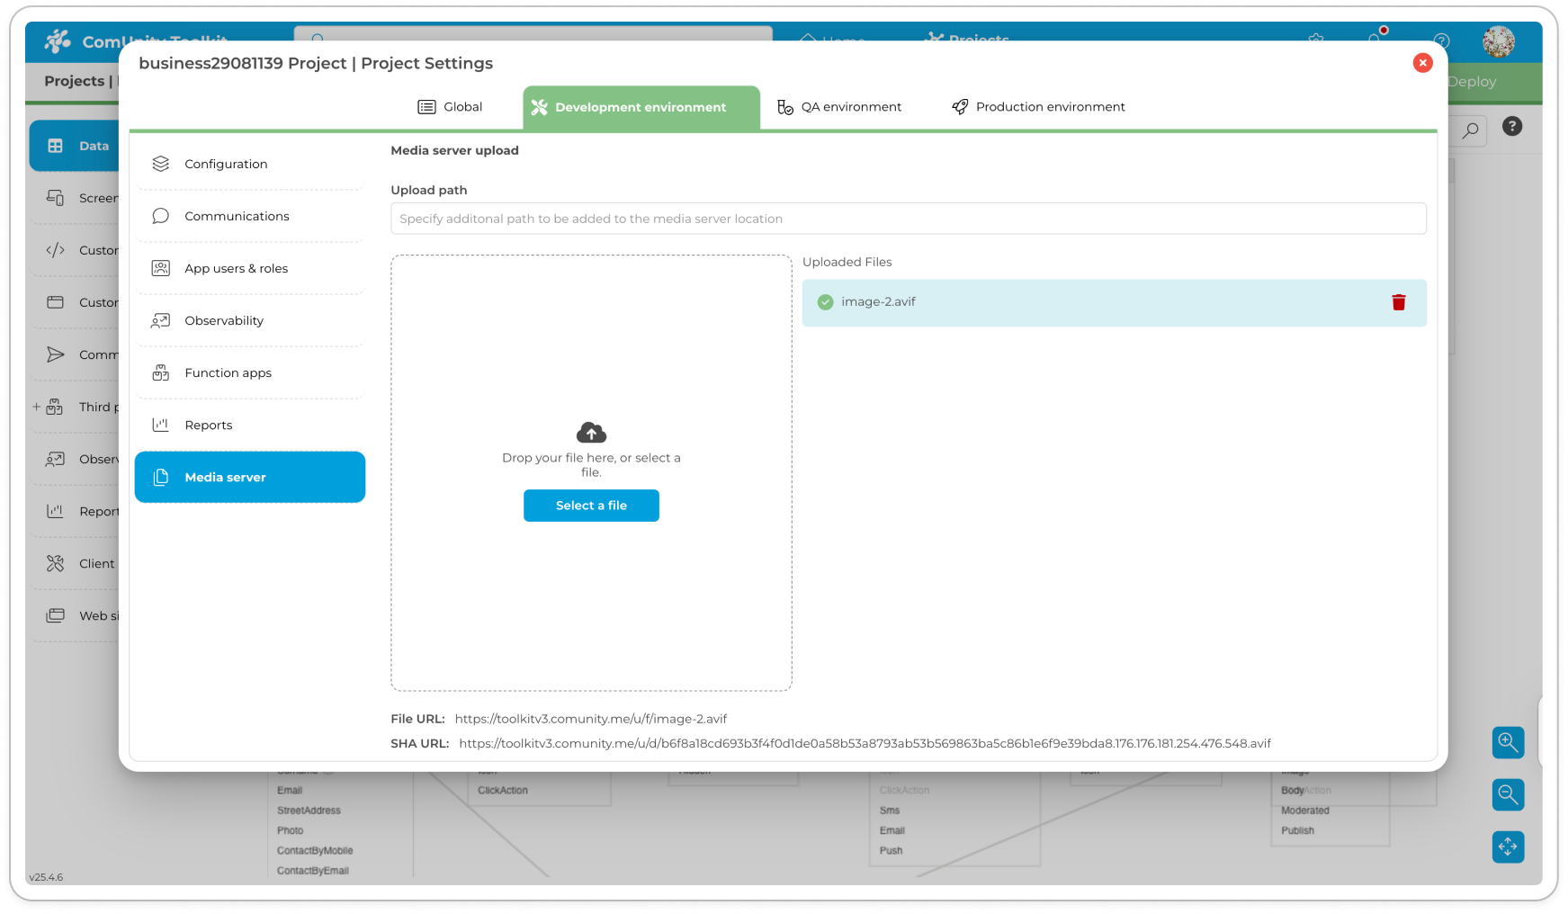Open the Production environment tab
This screenshot has width=1568, height=914.
tap(1038, 107)
